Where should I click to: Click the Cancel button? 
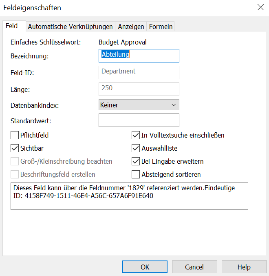(194, 267)
